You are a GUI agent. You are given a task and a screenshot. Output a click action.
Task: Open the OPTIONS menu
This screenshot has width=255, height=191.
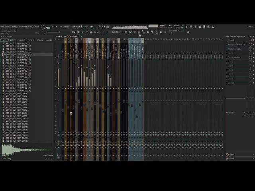(27, 27)
